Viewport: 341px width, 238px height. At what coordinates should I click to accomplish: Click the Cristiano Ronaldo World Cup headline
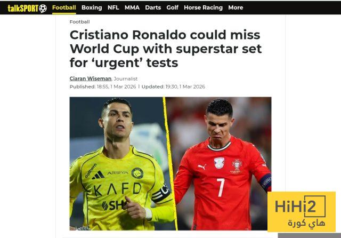pyautogui.click(x=166, y=49)
